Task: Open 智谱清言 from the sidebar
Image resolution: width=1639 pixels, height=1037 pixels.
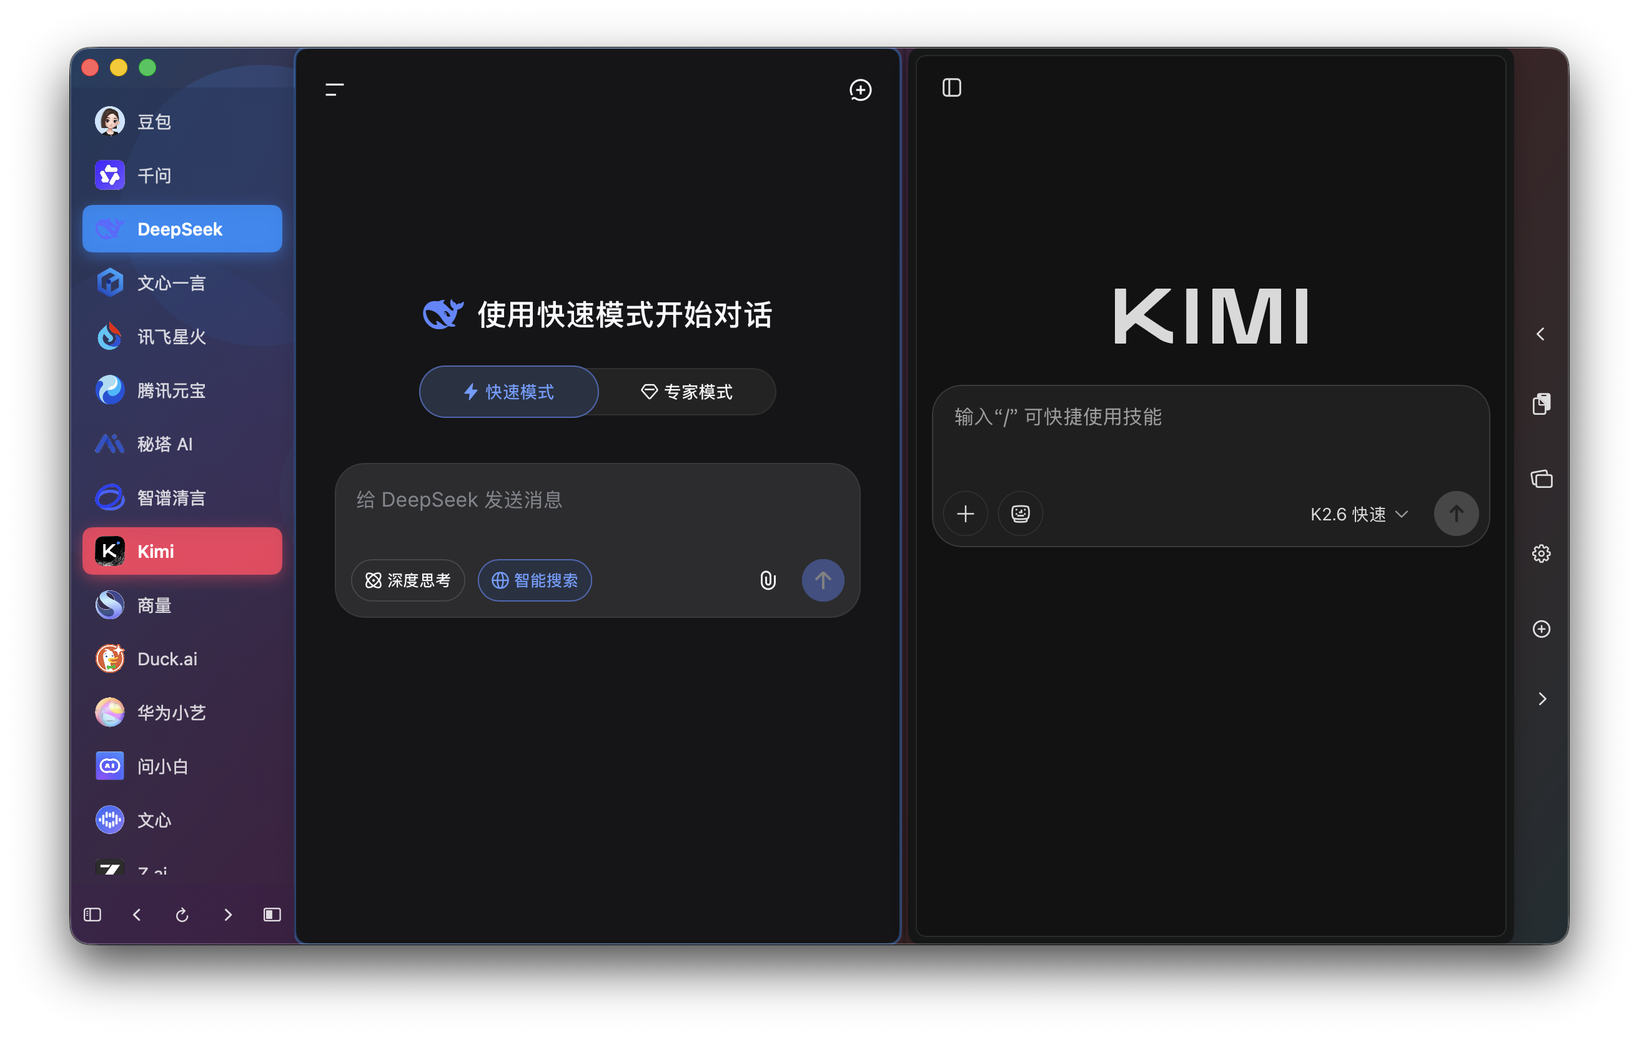Action: [182, 498]
